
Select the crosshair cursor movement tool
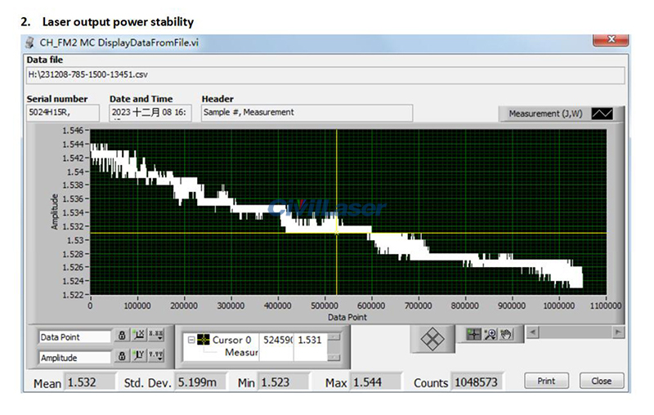pyautogui.click(x=472, y=334)
